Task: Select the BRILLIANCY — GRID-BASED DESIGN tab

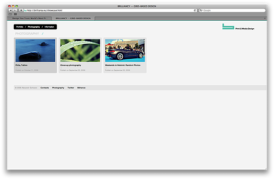Action: (73, 18)
